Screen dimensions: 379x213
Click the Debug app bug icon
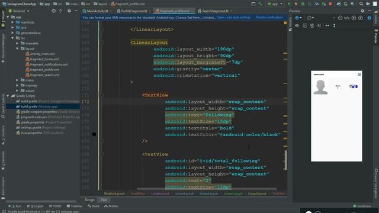click(303, 4)
